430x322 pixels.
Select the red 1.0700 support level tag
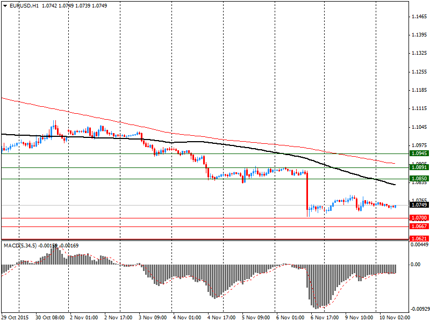pos(419,218)
